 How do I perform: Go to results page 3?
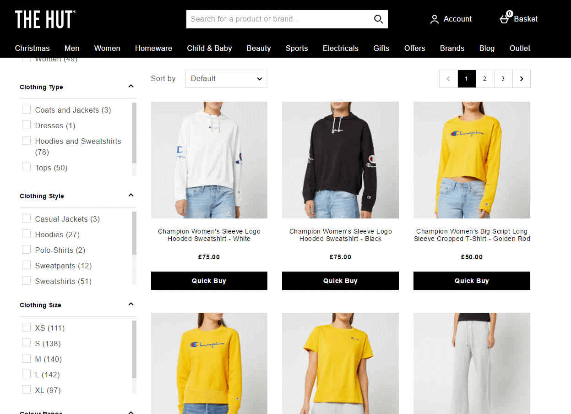(x=503, y=79)
